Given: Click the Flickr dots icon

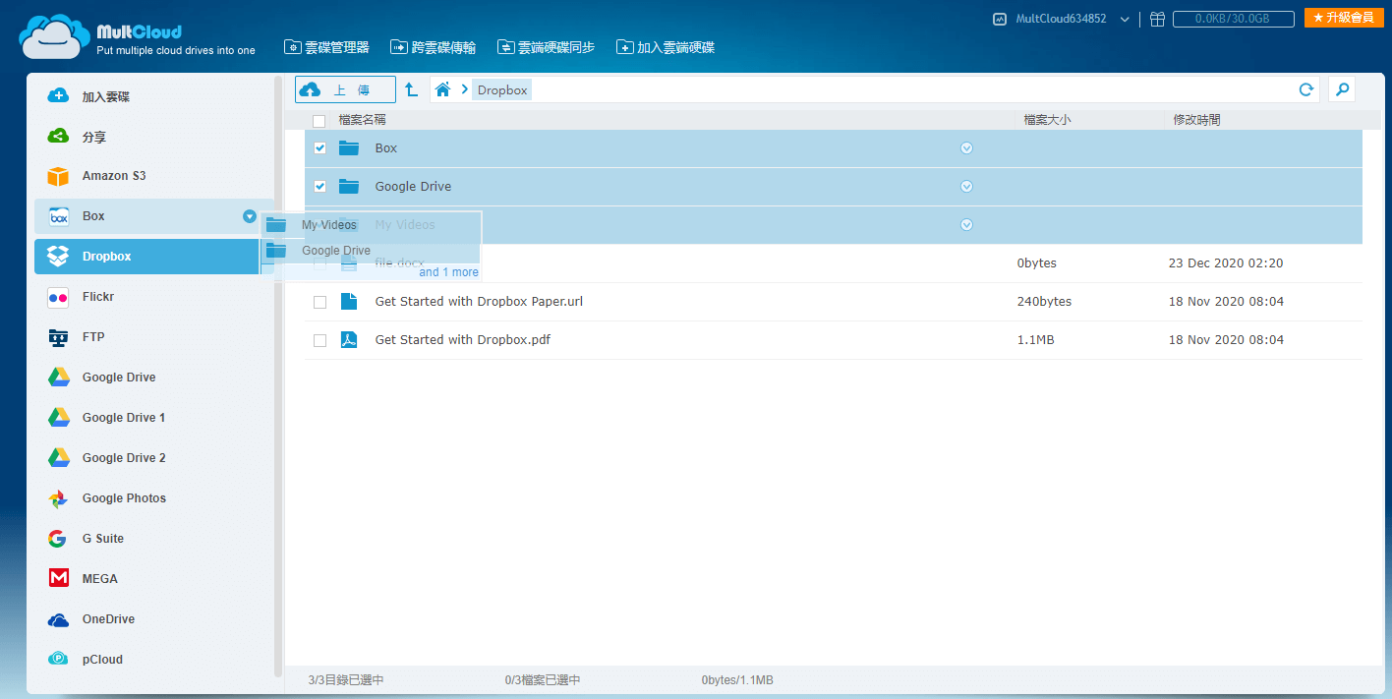Looking at the screenshot, I should pos(59,297).
